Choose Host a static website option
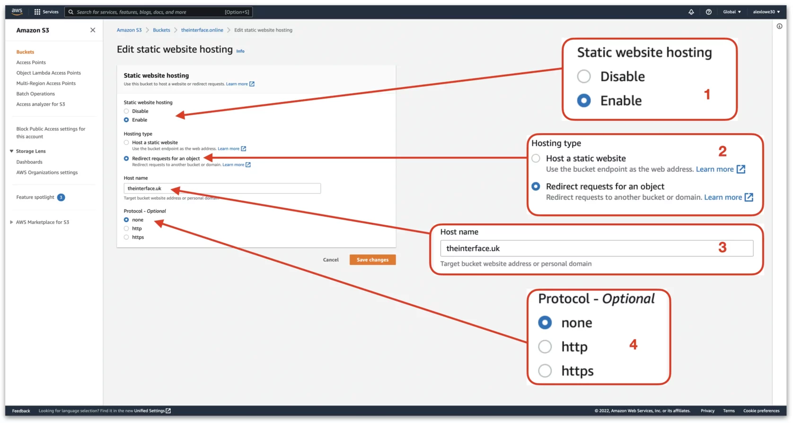 point(126,143)
